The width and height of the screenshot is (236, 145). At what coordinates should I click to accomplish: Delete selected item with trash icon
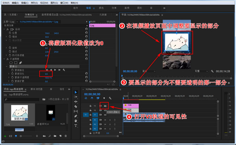point(66,136)
